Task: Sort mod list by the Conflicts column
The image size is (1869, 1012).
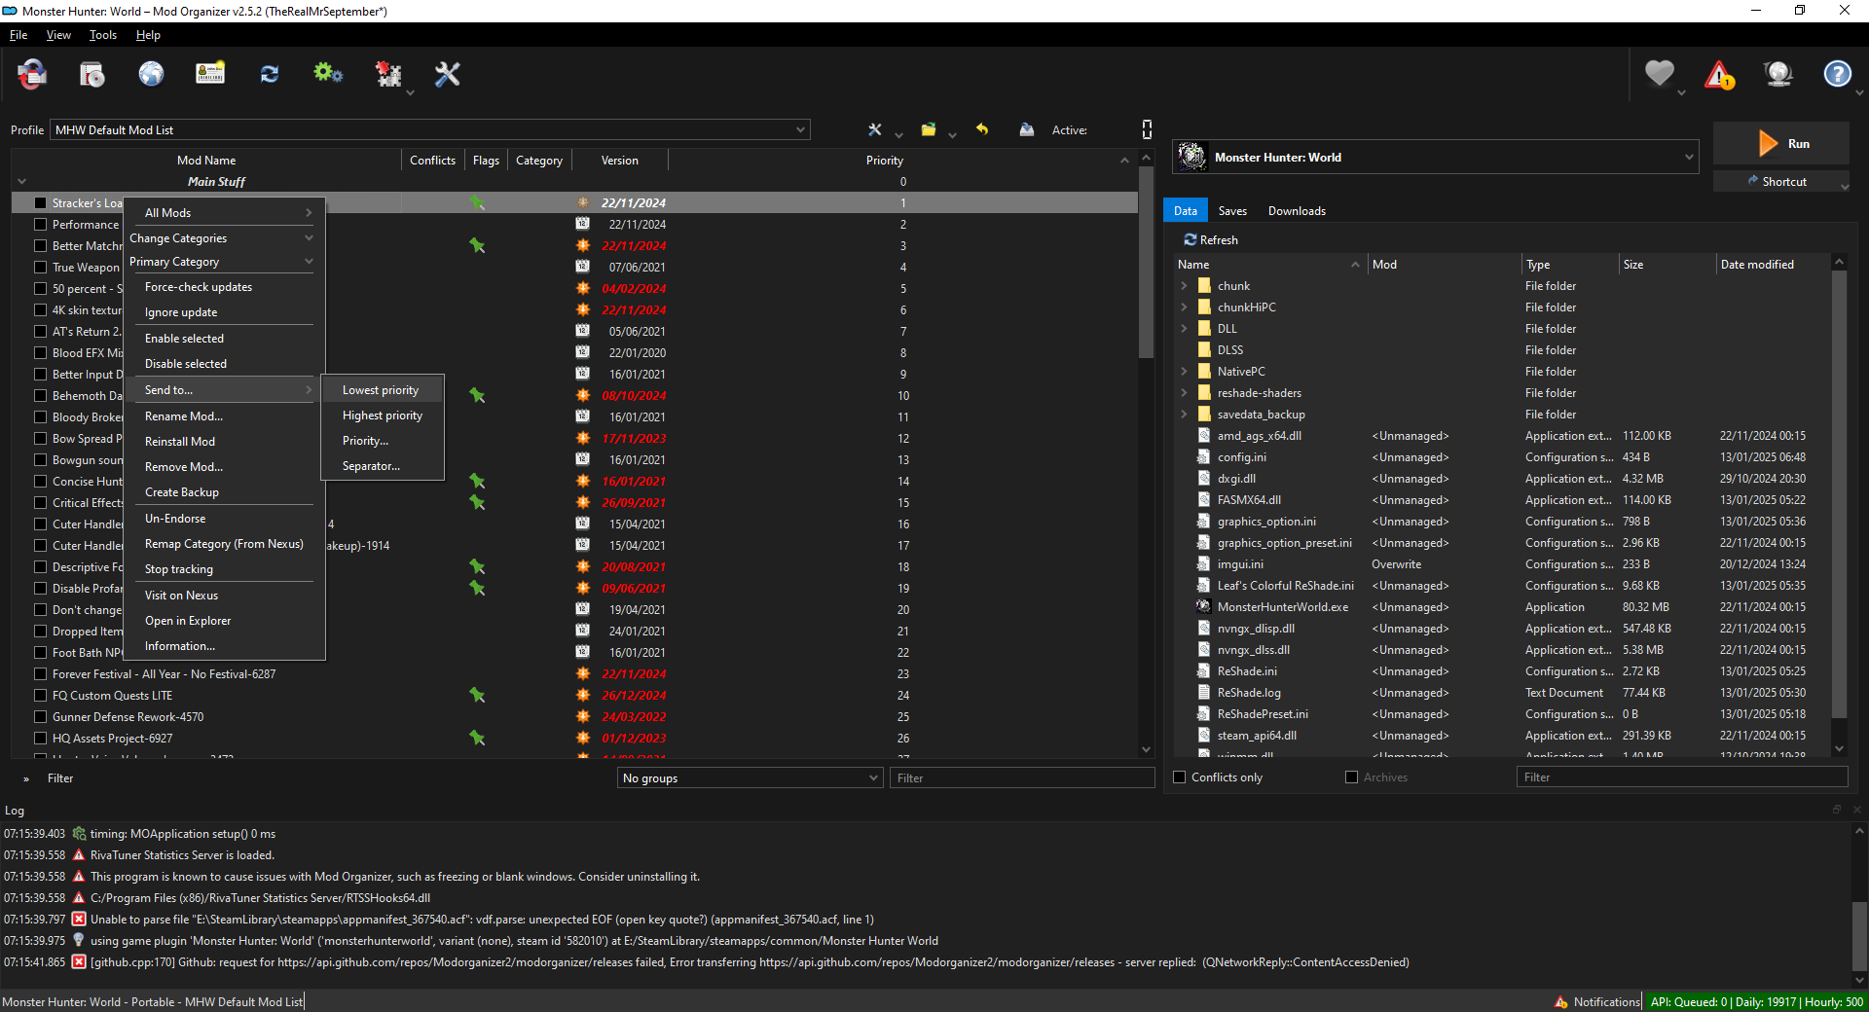Action: click(432, 161)
